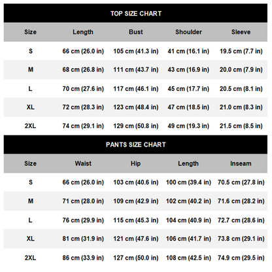
Task: Click the 129 cm (50.8 in) bust cell
Action: click(136, 126)
